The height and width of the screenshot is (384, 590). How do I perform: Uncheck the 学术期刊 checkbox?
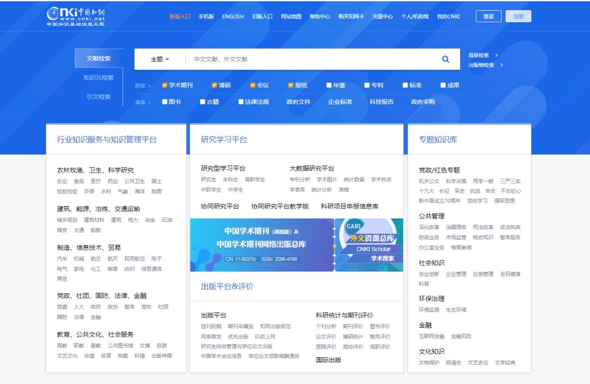[164, 85]
